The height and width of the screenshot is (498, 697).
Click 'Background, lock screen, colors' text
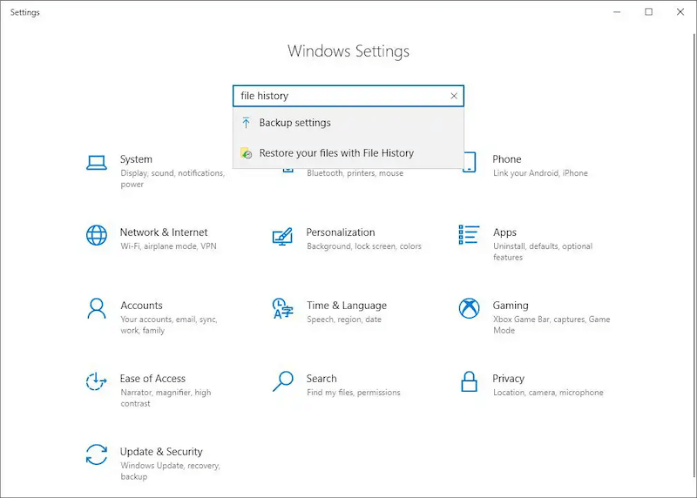click(x=364, y=246)
